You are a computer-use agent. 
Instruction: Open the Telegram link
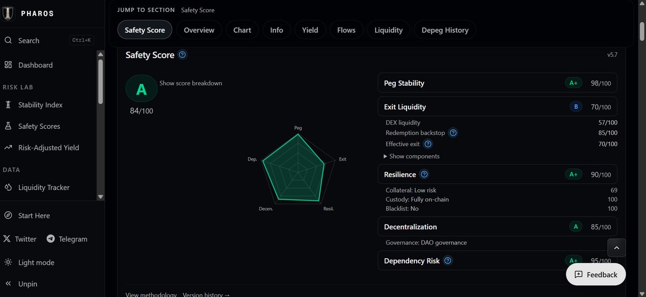point(67,239)
